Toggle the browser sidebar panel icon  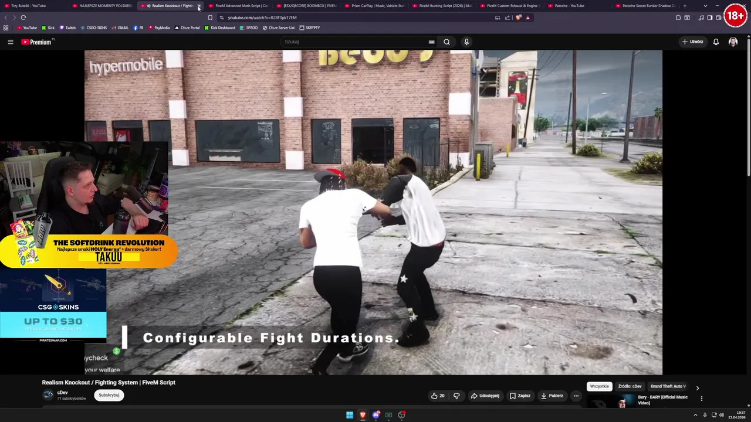[x=710, y=18]
